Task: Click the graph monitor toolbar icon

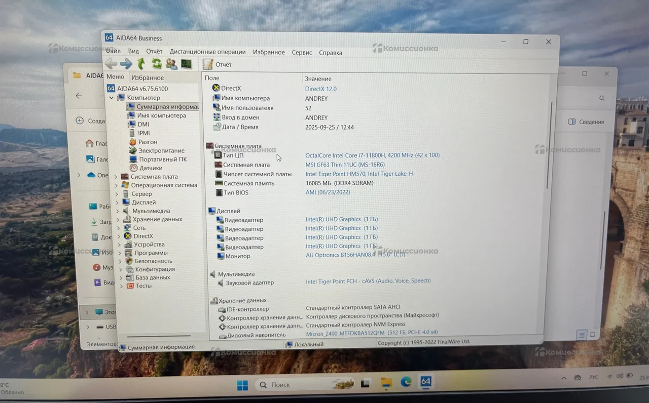Action: [187, 64]
